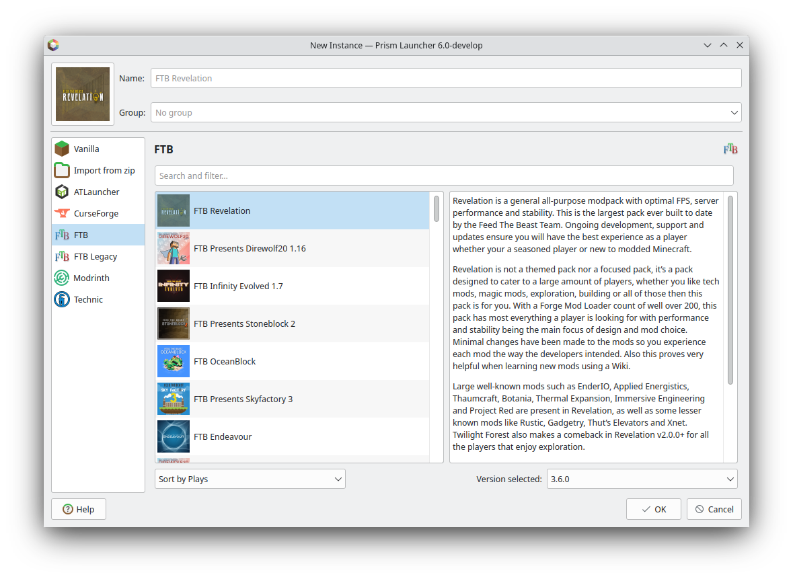Image resolution: width=793 pixels, height=579 pixels.
Task: Open the Help button
Action: [x=79, y=509]
